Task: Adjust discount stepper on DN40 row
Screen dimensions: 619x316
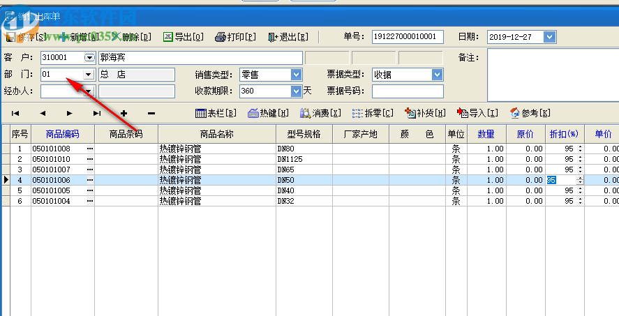Action: tap(580, 190)
